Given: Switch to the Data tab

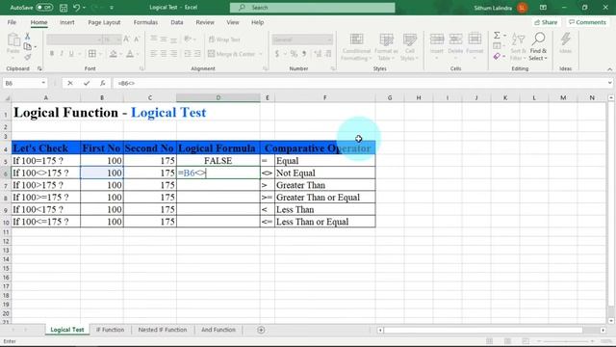Looking at the screenshot, I should (177, 22).
